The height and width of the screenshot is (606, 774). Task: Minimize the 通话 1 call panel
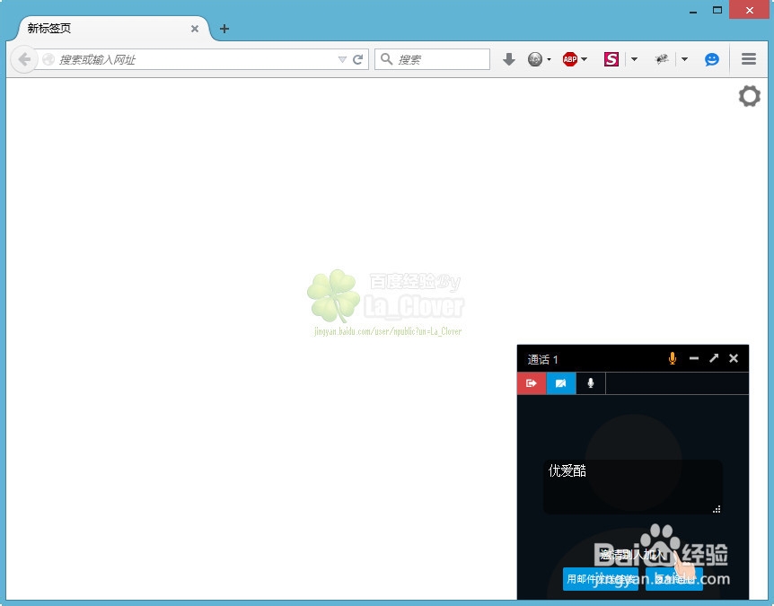tap(694, 358)
